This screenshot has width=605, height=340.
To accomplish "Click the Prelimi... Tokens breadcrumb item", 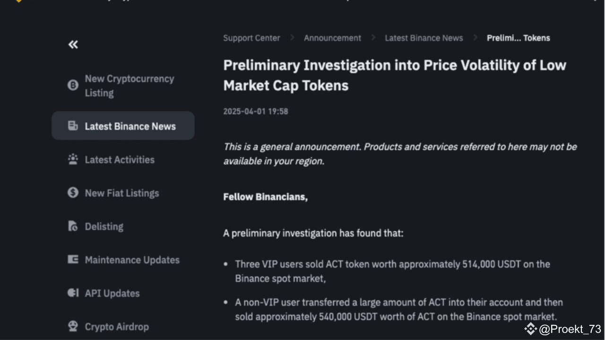I will pos(519,38).
